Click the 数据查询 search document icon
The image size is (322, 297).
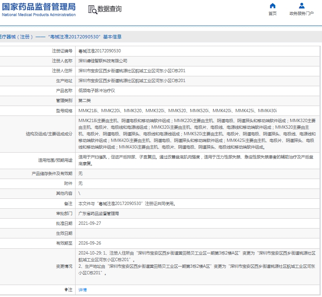[x=92, y=9]
